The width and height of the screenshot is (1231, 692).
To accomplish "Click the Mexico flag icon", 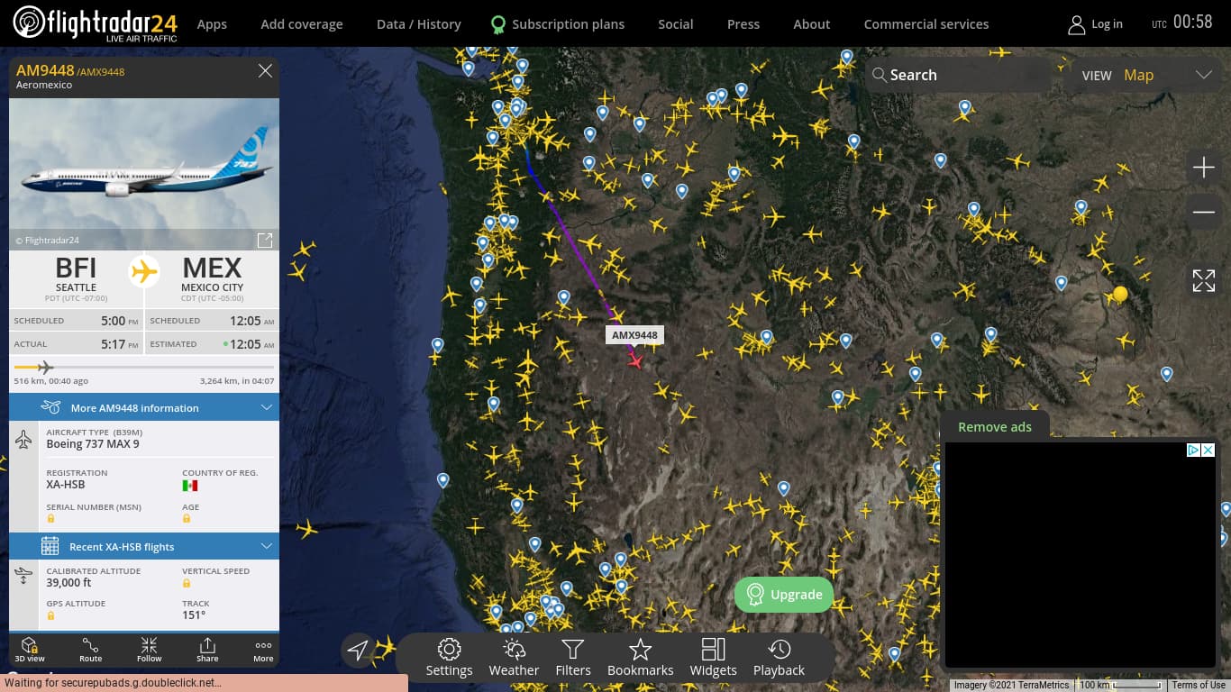I will tap(190, 485).
